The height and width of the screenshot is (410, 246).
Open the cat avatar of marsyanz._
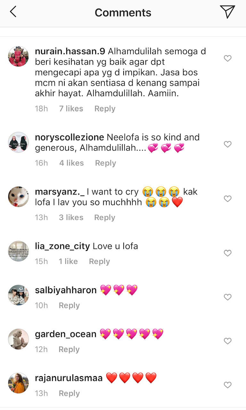click(x=18, y=197)
